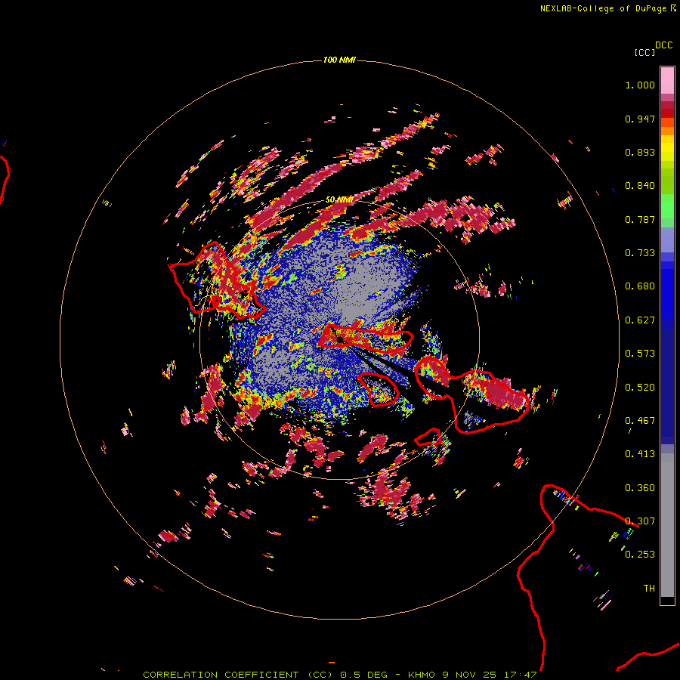Select the 0.413 scale value
Viewport: 680px width, 680px height.
(640, 454)
